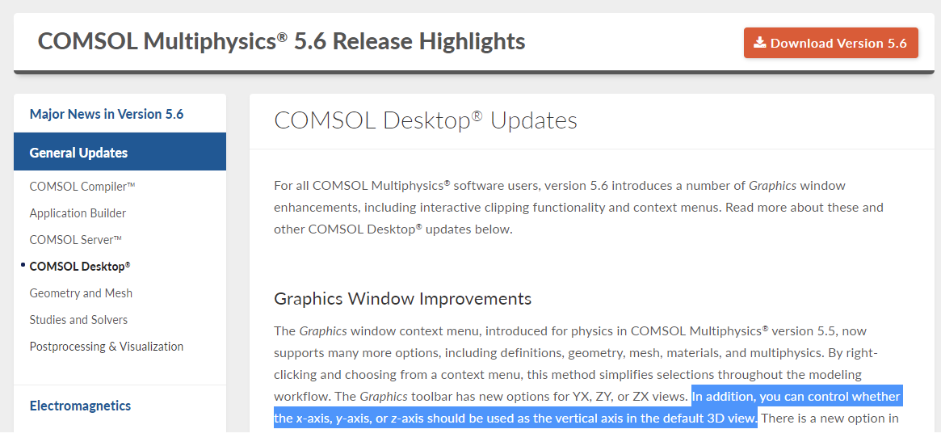Open the COMSOL Compiler link
Screen dimensions: 941x446
[82, 186]
